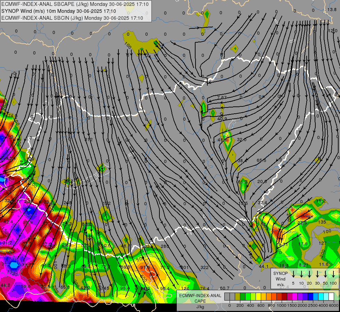
Task: Click the 13.8 value on map
Action: (x=332, y=9)
